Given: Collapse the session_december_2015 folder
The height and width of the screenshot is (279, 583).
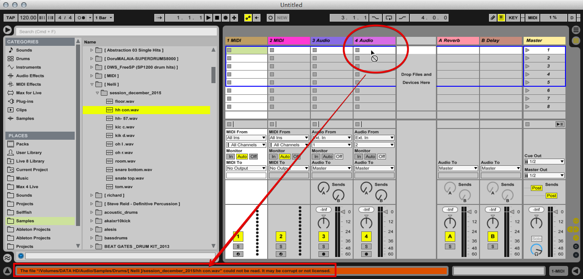Looking at the screenshot, I should click(97, 93).
